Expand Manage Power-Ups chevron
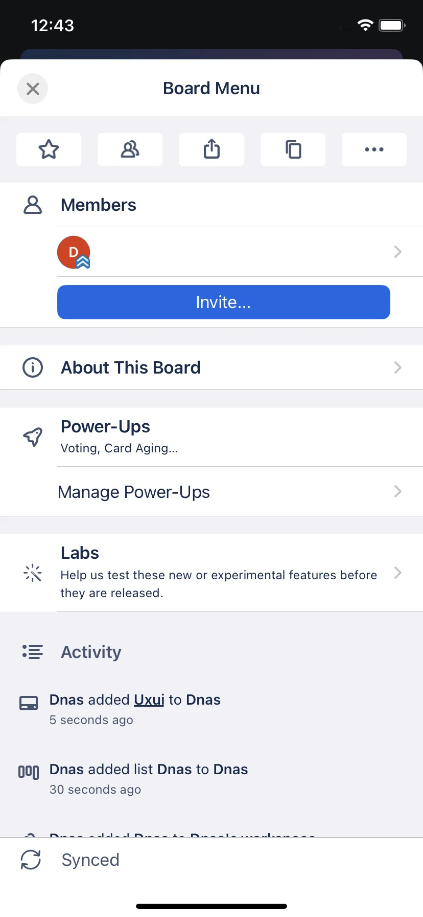Screen dimensions: 423x917 click(398, 492)
